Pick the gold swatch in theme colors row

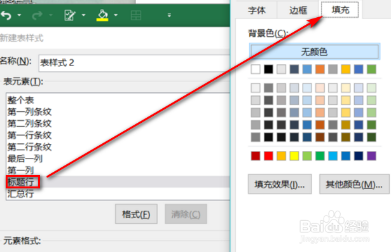tap(346, 69)
